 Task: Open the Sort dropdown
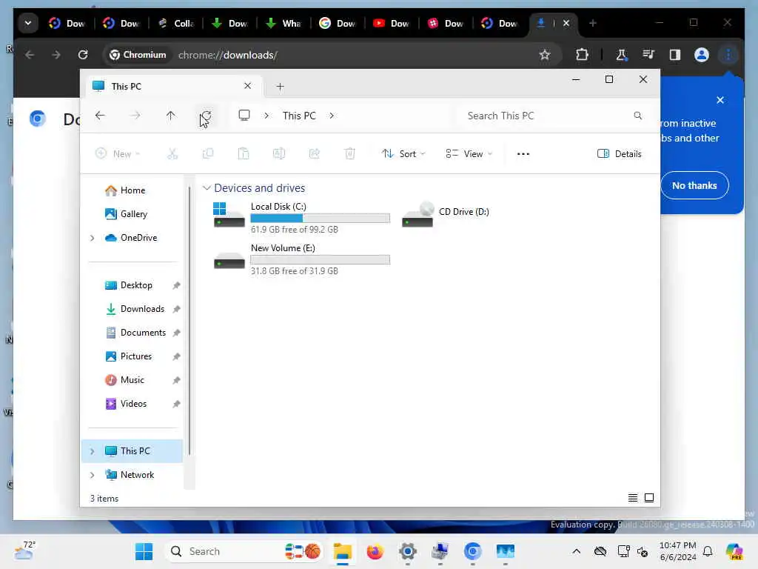click(403, 154)
